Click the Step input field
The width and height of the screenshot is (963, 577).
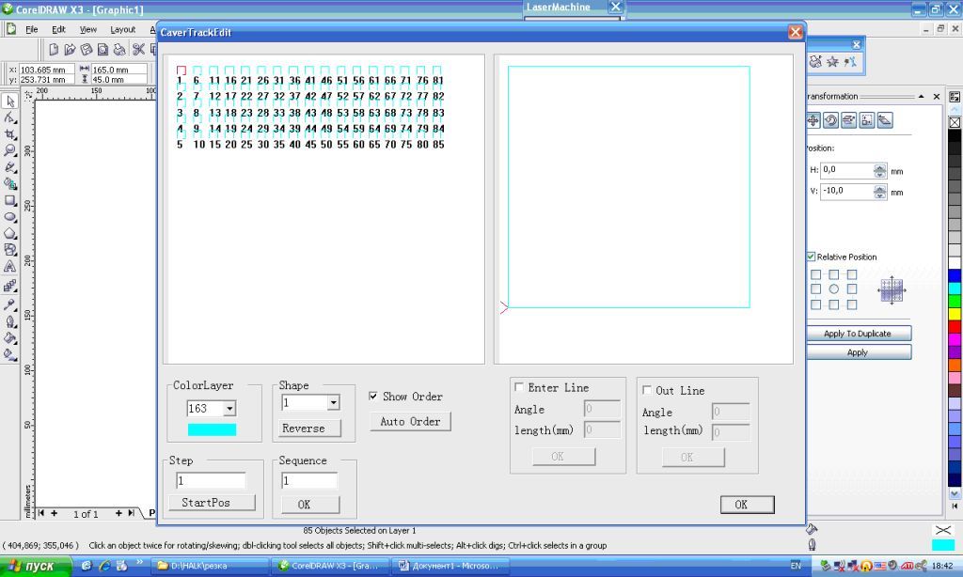[x=211, y=480]
